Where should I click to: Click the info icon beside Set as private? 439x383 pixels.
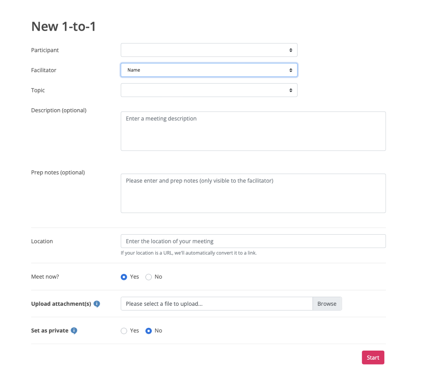(74, 331)
